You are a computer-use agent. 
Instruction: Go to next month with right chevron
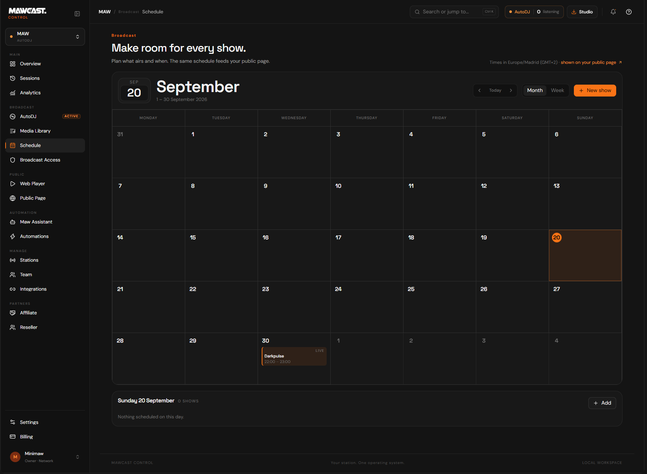(x=511, y=91)
